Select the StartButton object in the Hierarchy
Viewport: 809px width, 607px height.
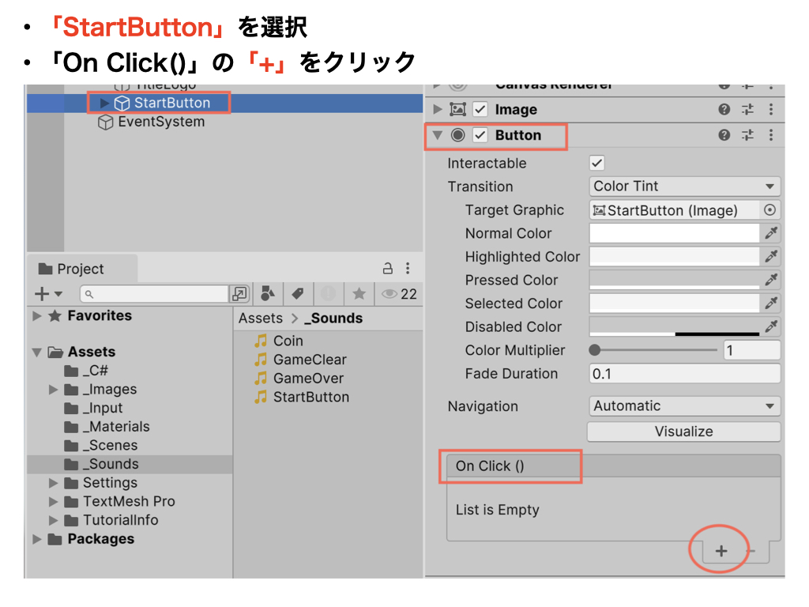[171, 103]
